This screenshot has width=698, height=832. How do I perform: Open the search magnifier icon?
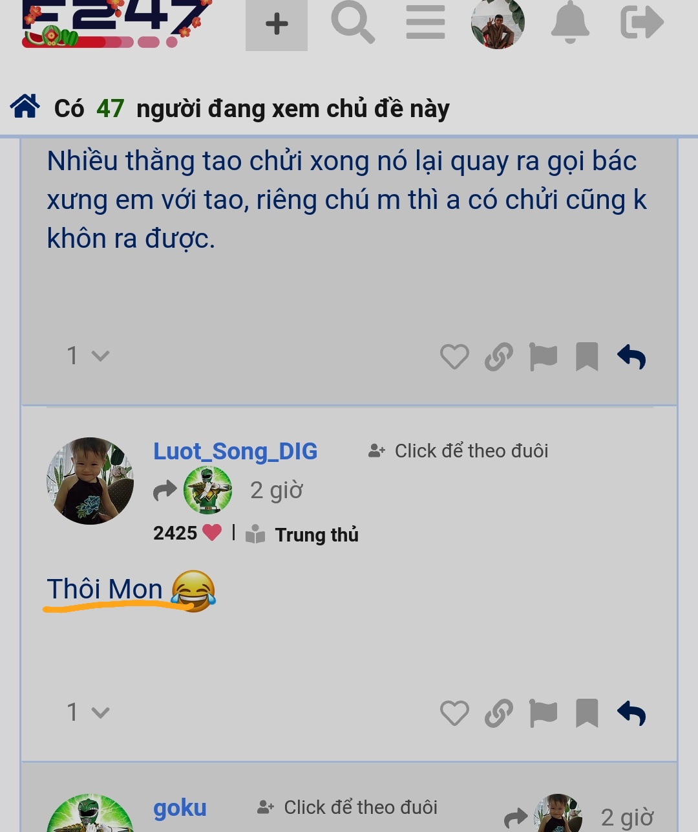pyautogui.click(x=353, y=22)
